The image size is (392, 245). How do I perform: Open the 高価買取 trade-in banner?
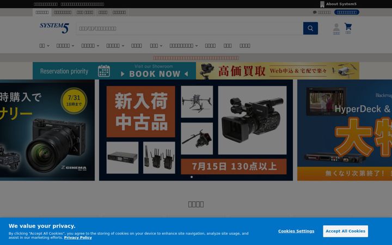pos(278,71)
